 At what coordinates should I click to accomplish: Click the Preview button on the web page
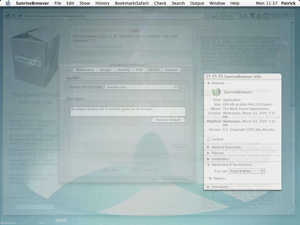pyautogui.click(x=180, y=147)
